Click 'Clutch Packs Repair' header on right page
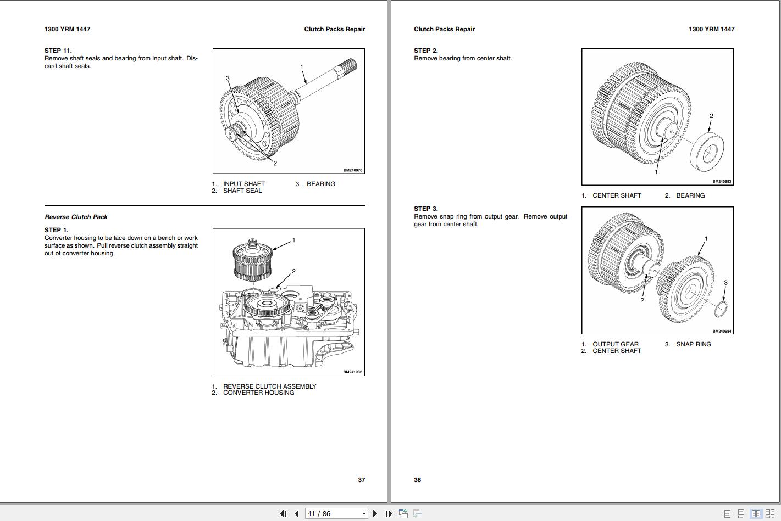 tap(445, 29)
